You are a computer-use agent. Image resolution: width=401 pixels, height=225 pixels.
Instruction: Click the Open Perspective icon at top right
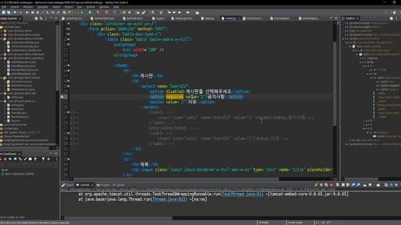394,12
